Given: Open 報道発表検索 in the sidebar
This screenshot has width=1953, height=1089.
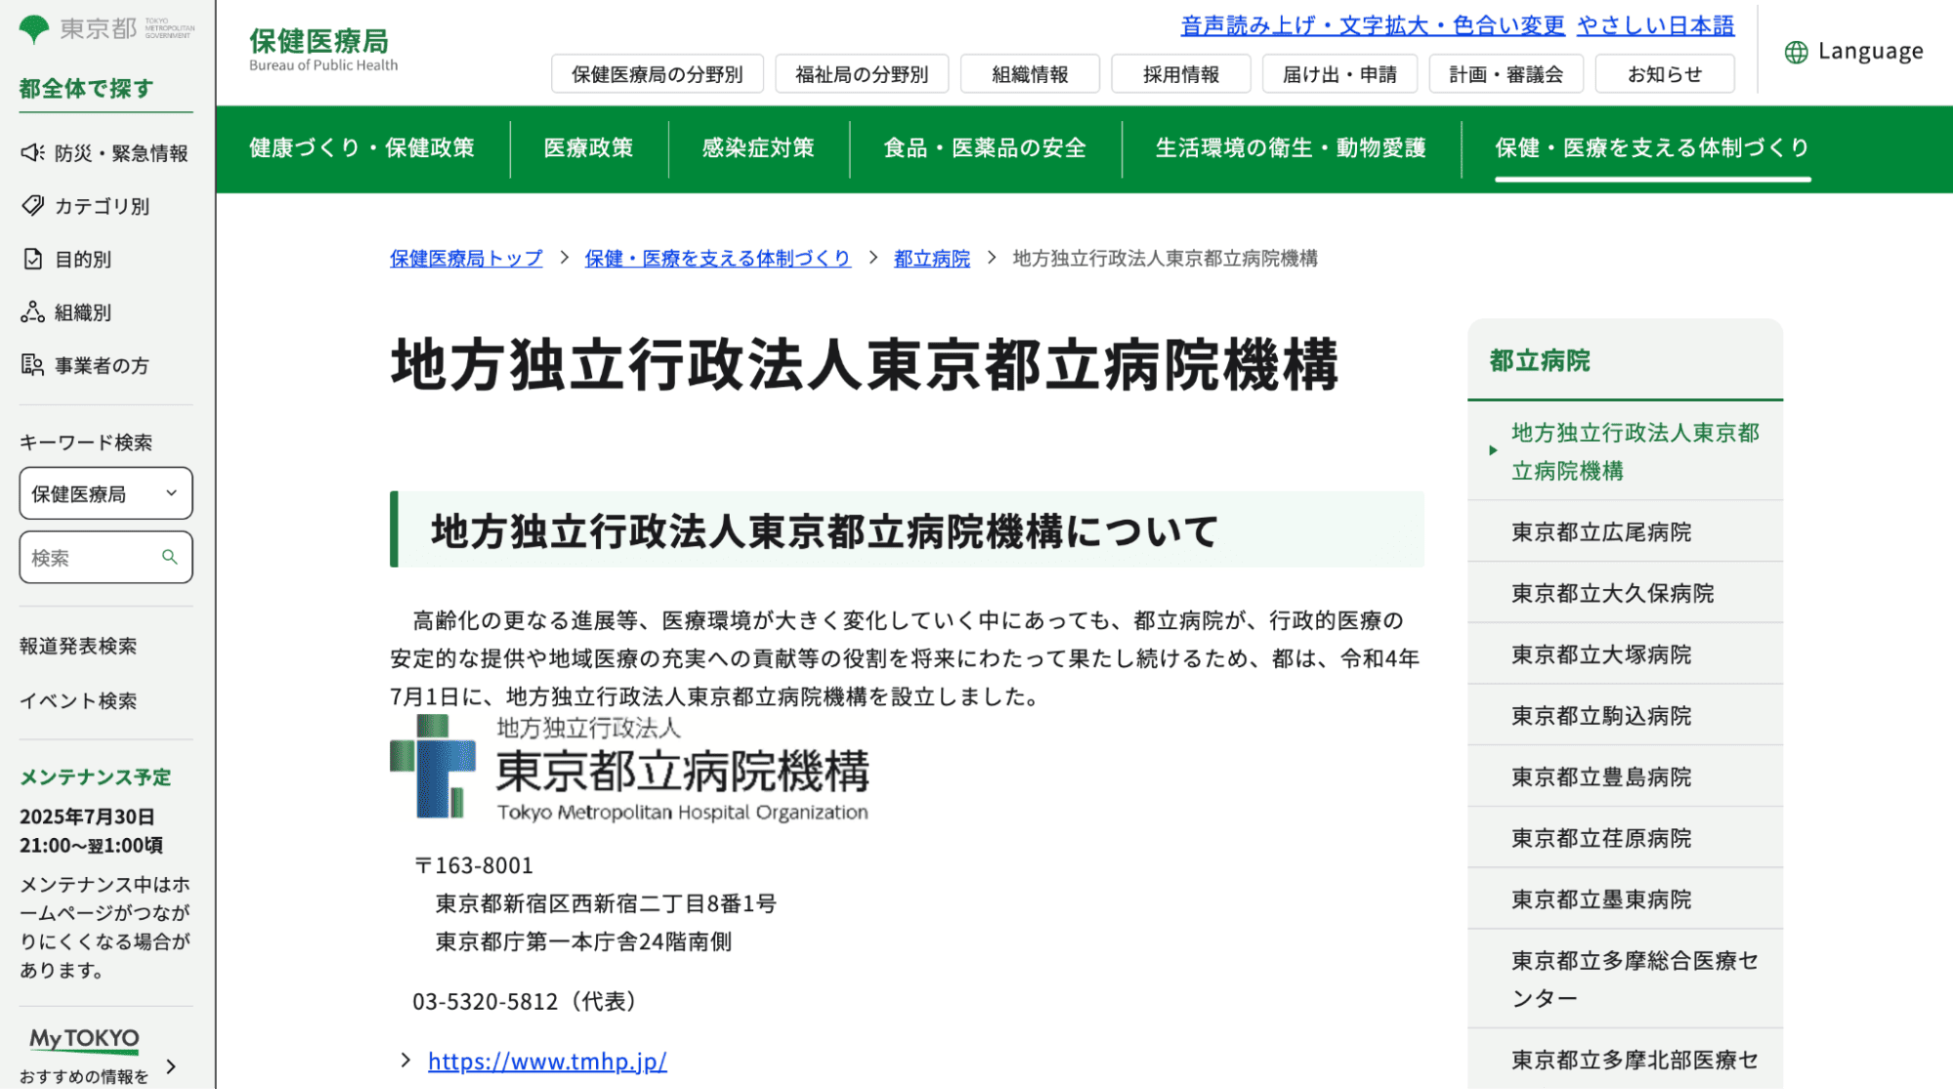Looking at the screenshot, I should coord(78,646).
